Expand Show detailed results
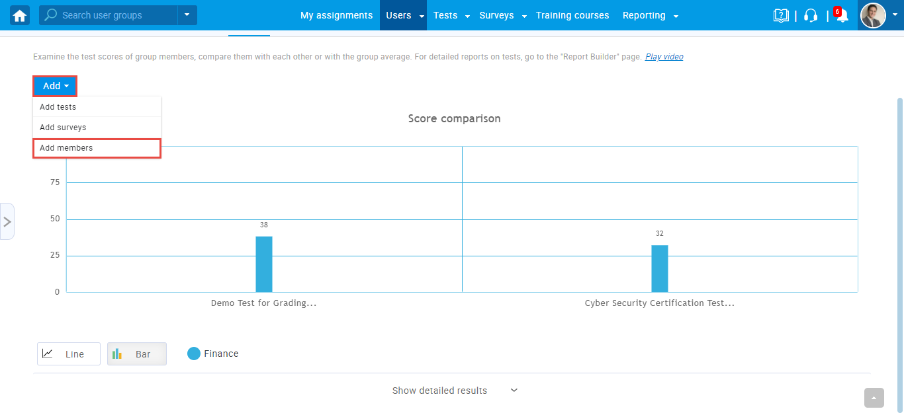904x413 pixels. 455,391
